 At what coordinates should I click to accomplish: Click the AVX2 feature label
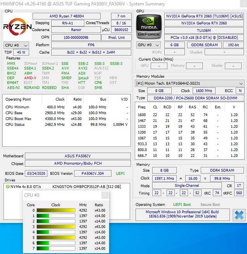[x=83, y=68]
